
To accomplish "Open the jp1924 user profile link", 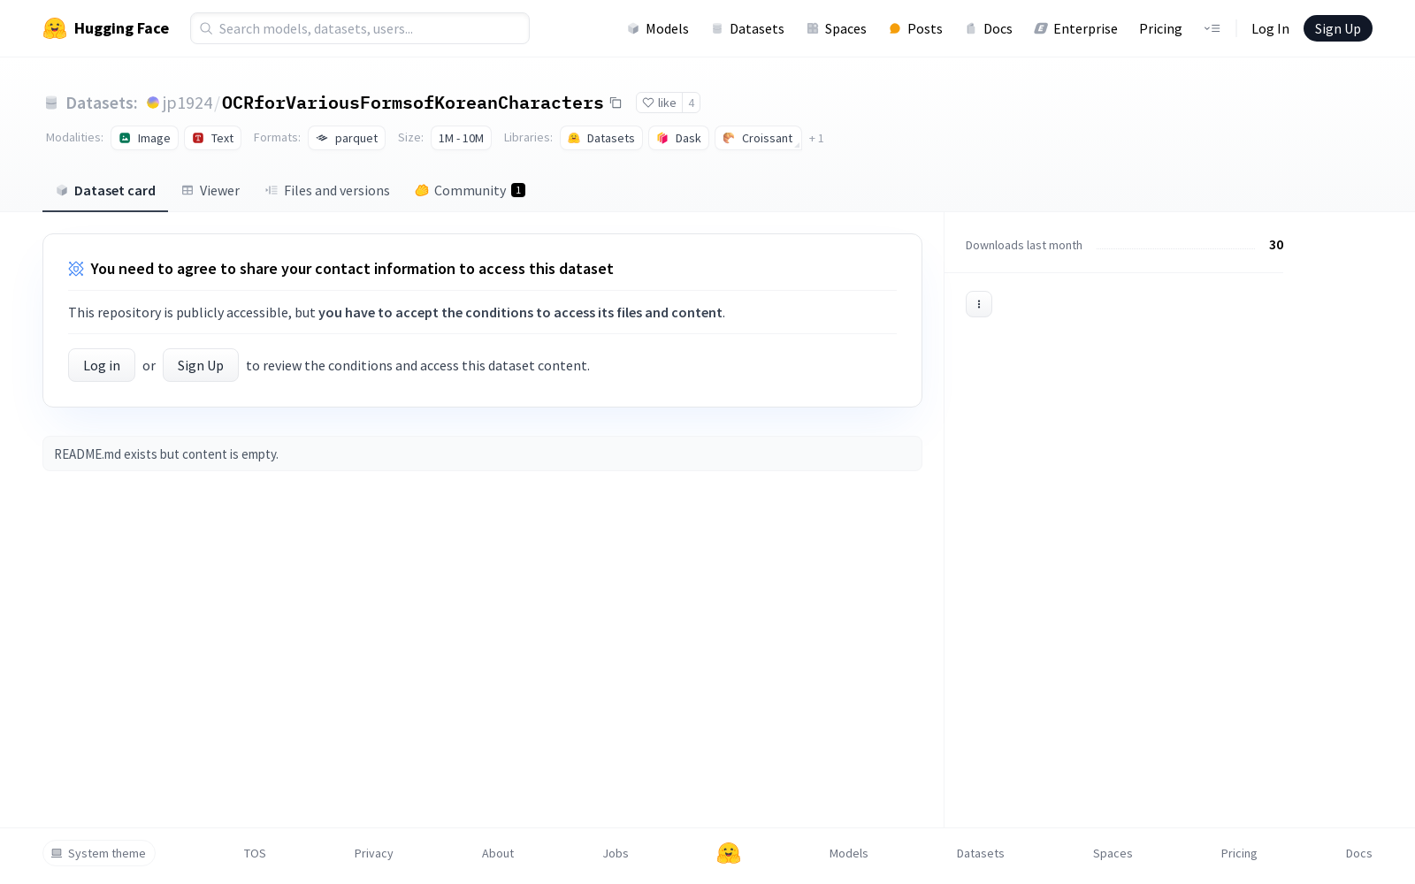I will pos(187,103).
